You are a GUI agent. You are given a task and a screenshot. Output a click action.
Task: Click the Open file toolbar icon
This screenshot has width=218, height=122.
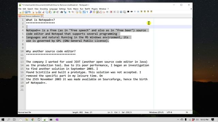point(23,12)
